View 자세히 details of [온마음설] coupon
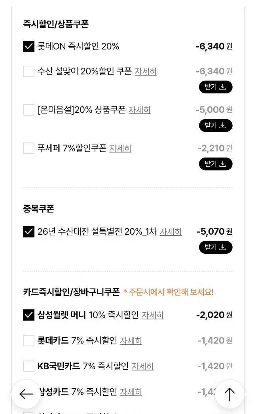256x414 pixels. click(139, 110)
